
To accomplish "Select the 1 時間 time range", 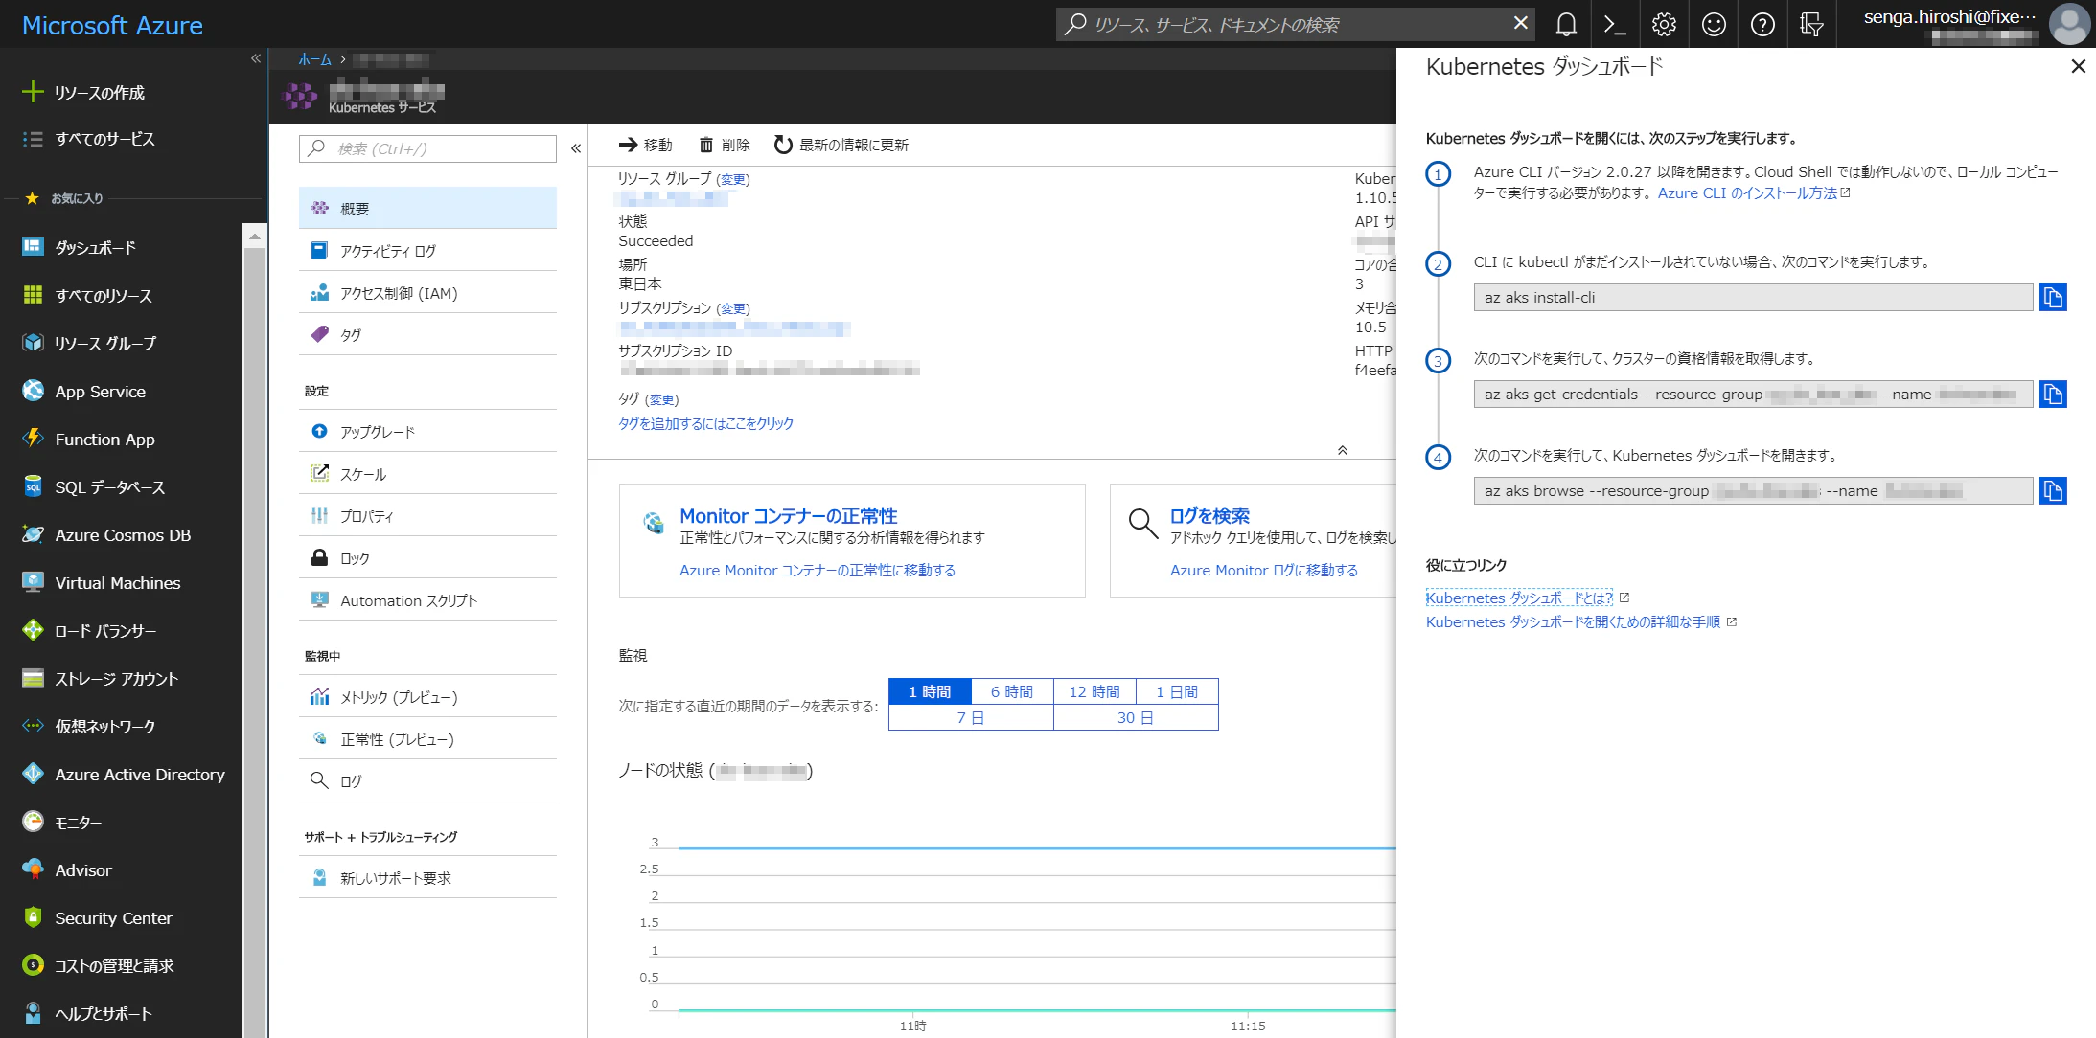I will pyautogui.click(x=930, y=691).
